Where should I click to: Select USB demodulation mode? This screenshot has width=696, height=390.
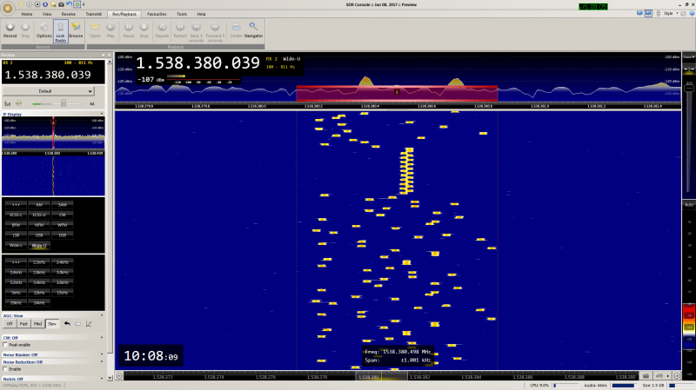click(x=39, y=235)
